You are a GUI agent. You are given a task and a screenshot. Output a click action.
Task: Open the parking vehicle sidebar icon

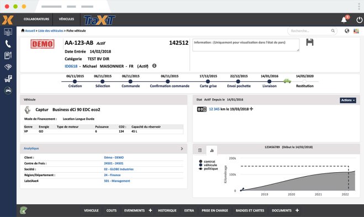[8, 78]
